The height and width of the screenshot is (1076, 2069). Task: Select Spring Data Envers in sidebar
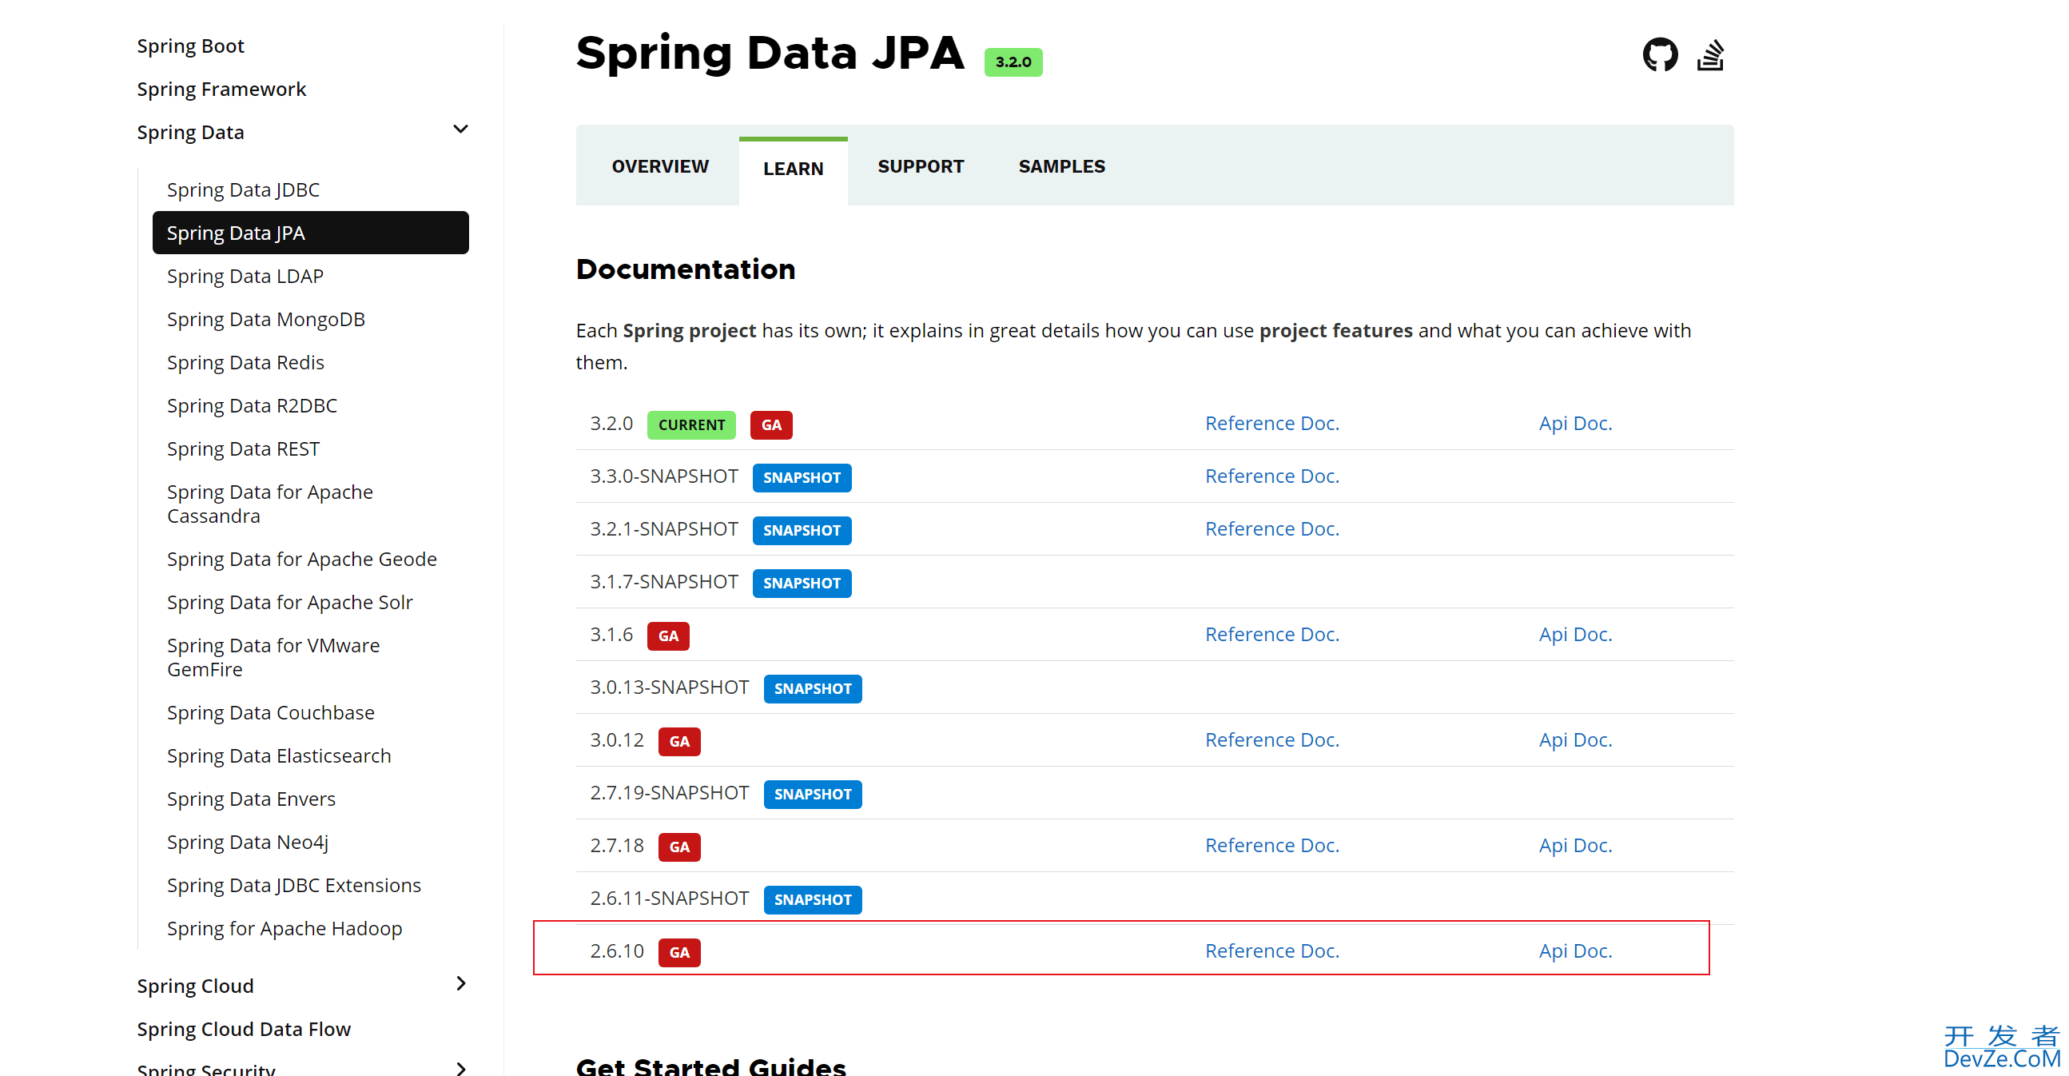pyautogui.click(x=251, y=799)
